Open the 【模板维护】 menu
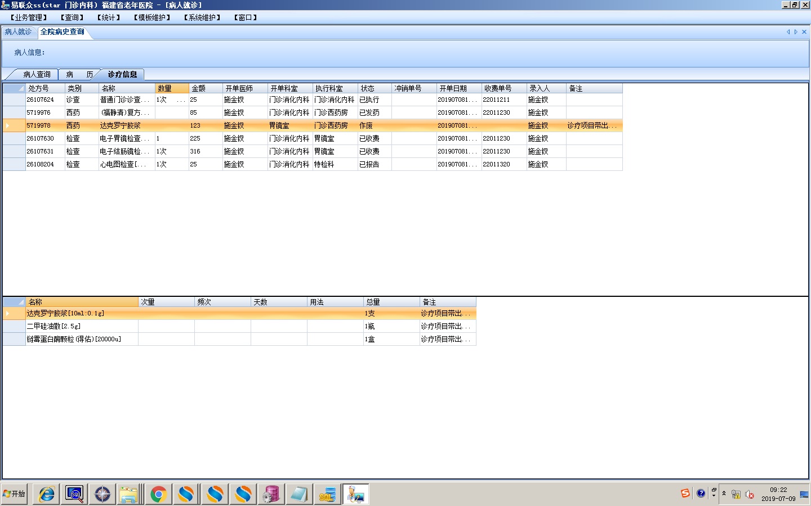This screenshot has width=811, height=506. pyautogui.click(x=152, y=17)
